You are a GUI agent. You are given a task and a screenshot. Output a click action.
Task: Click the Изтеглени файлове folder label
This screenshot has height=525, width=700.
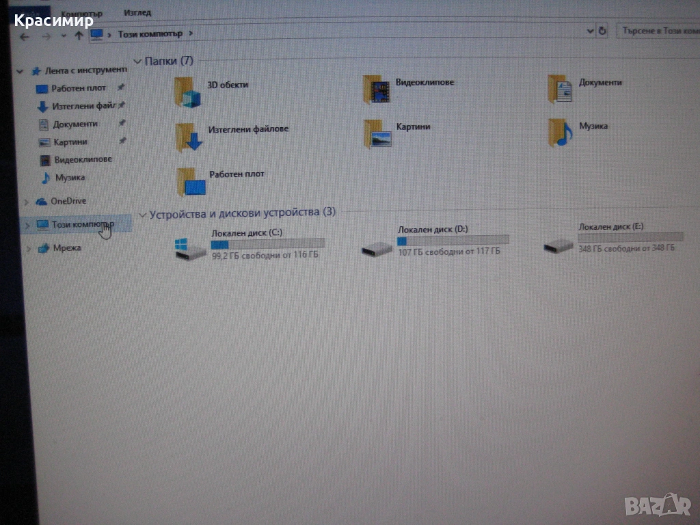point(248,129)
